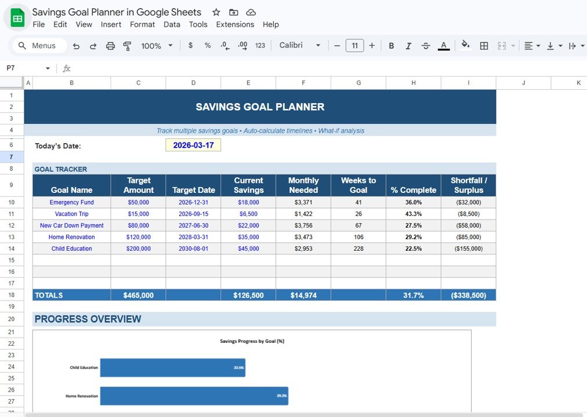Click the percent format icon
This screenshot has width=587, height=417.
click(208, 45)
